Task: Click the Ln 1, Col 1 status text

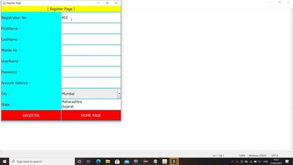Action: click(x=218, y=156)
